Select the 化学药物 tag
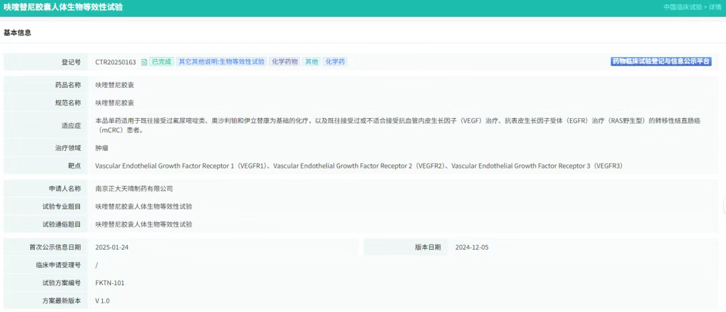Screen dimensions: 726x312 (x=284, y=62)
